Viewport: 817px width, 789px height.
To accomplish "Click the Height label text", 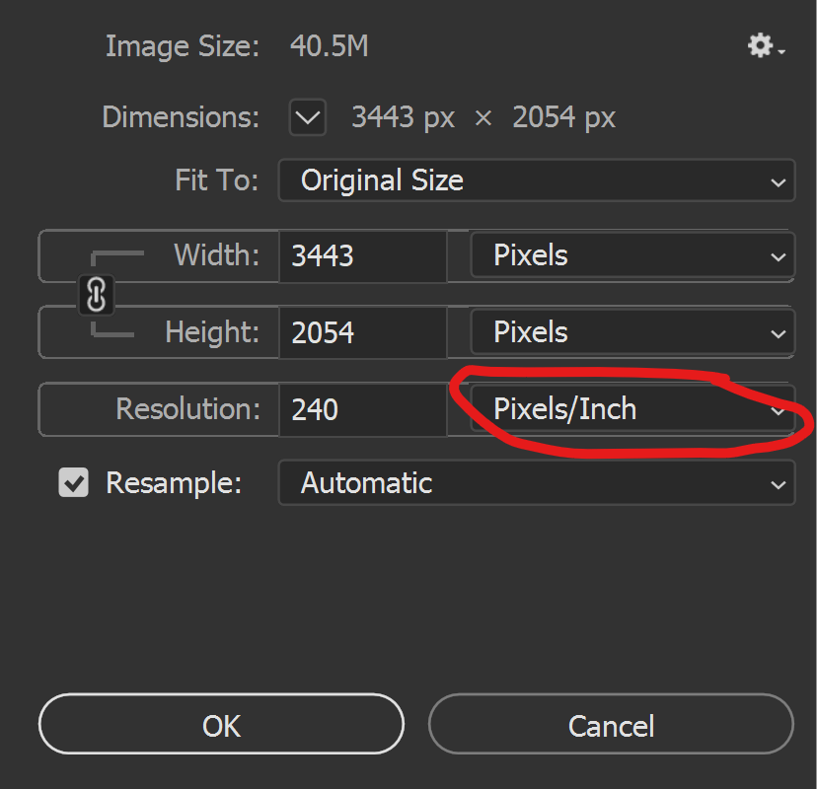I will [211, 332].
